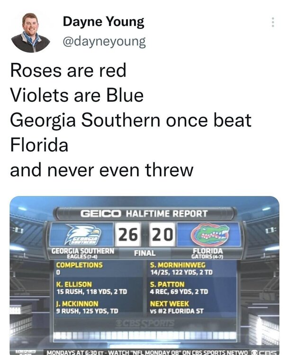
Task: Click the @dayneyoung handle
Action: tap(104, 42)
